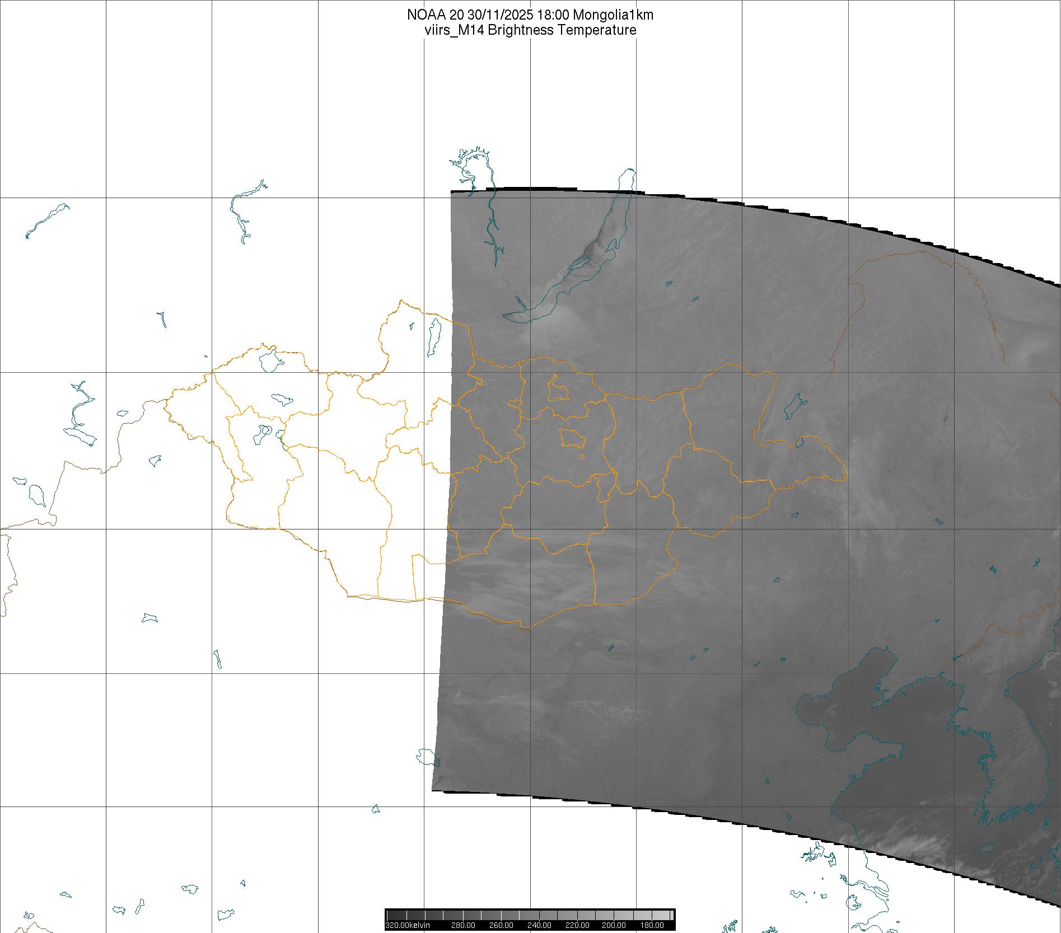Click the '200.00' colorbar label
Screen dimensions: 1061x933
pos(614,925)
